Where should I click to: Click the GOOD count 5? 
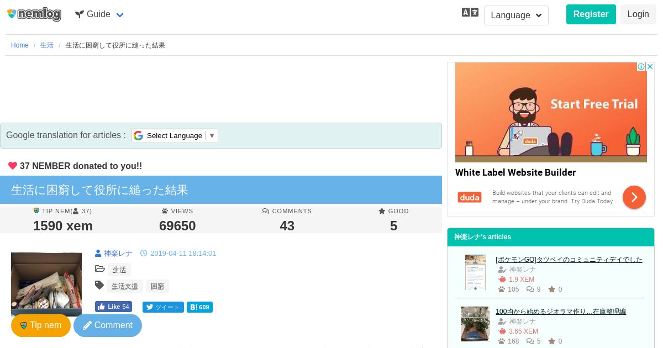click(x=393, y=226)
